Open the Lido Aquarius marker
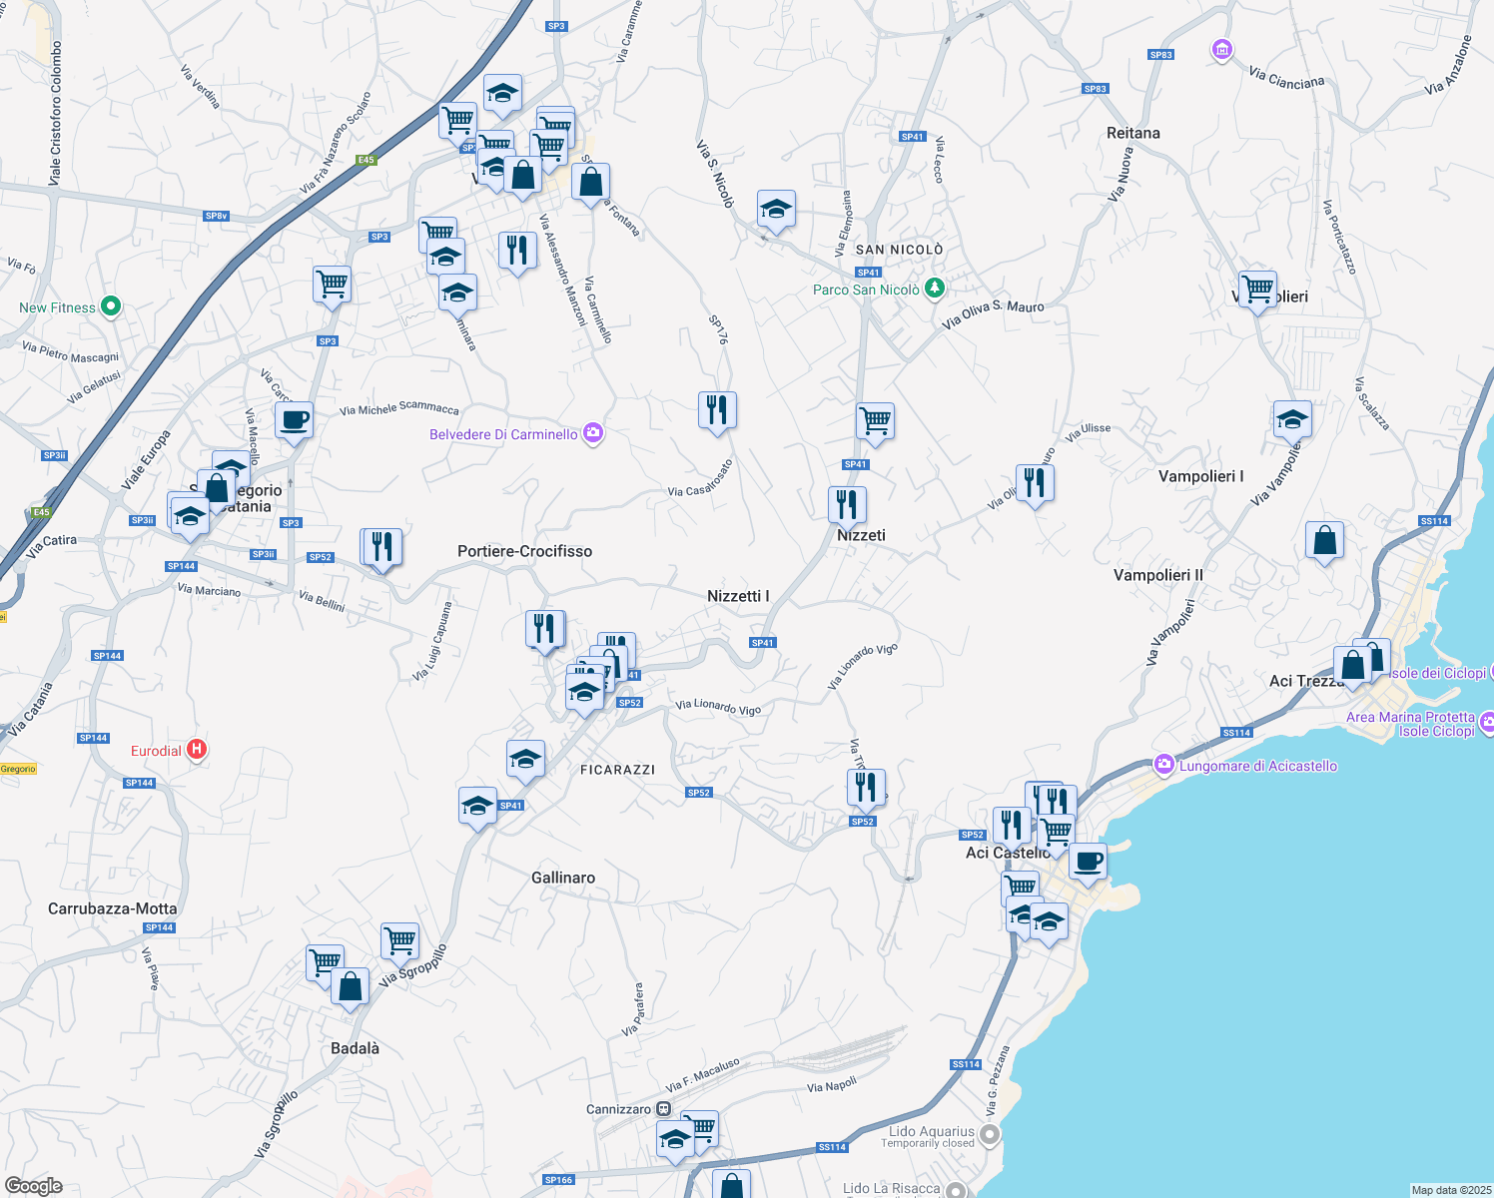Image resolution: width=1494 pixels, height=1198 pixels. 988,1134
